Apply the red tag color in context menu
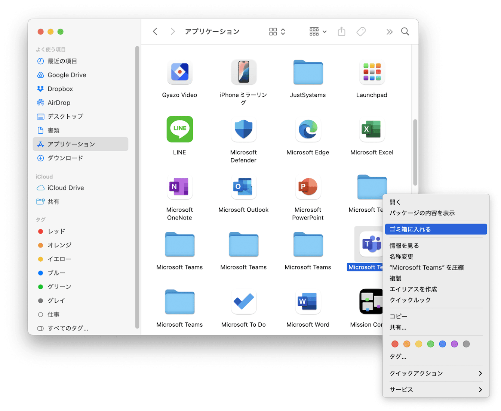The height and width of the screenshot is (411, 501). [395, 344]
